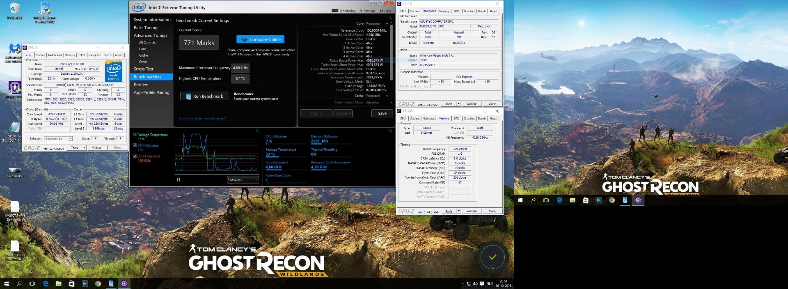Viewport: 788px width, 289px height.
Task: Click Validate in CPU-Z Memory window
Action: (472, 211)
